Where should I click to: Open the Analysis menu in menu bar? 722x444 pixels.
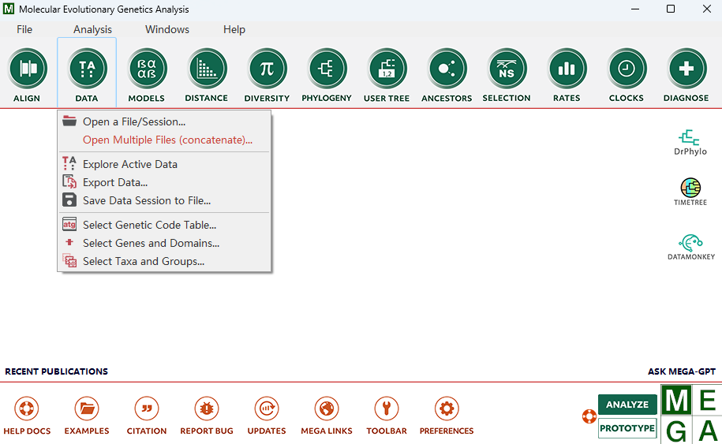pyautogui.click(x=93, y=29)
